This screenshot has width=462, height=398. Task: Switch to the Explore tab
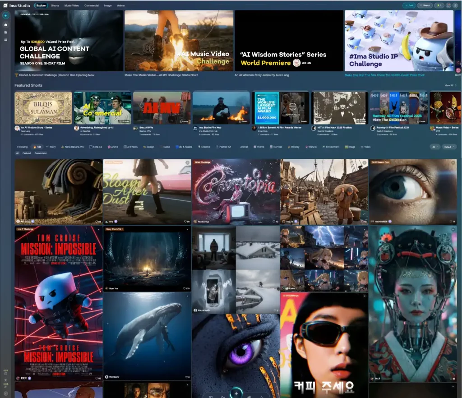[x=41, y=5]
